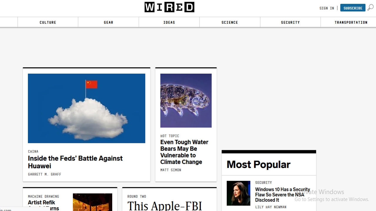The height and width of the screenshot is (211, 376).
Task: Open the Security nav item
Action: [x=290, y=22]
